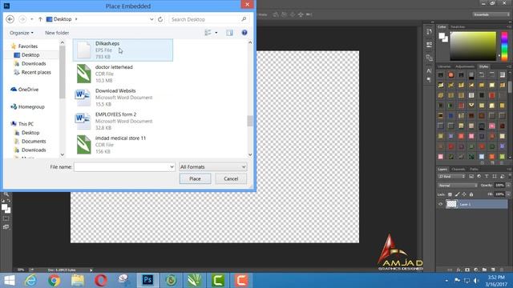The width and height of the screenshot is (513, 288).
Task: Select the imdad medical store 11 file
Action: 123,145
